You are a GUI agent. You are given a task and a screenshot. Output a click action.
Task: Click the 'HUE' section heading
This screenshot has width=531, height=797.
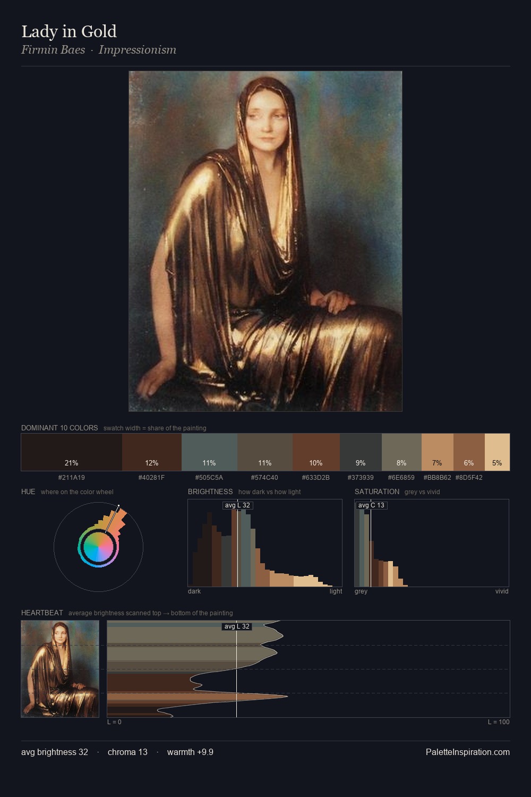(x=28, y=491)
